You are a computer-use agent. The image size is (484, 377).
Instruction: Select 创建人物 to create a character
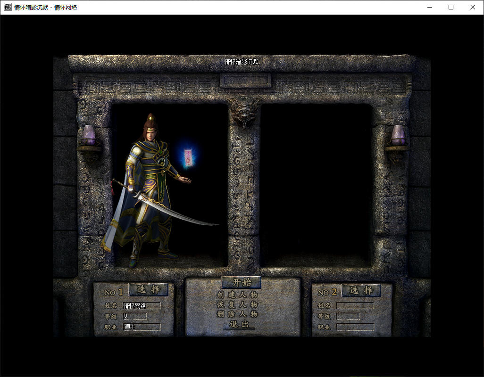237,295
